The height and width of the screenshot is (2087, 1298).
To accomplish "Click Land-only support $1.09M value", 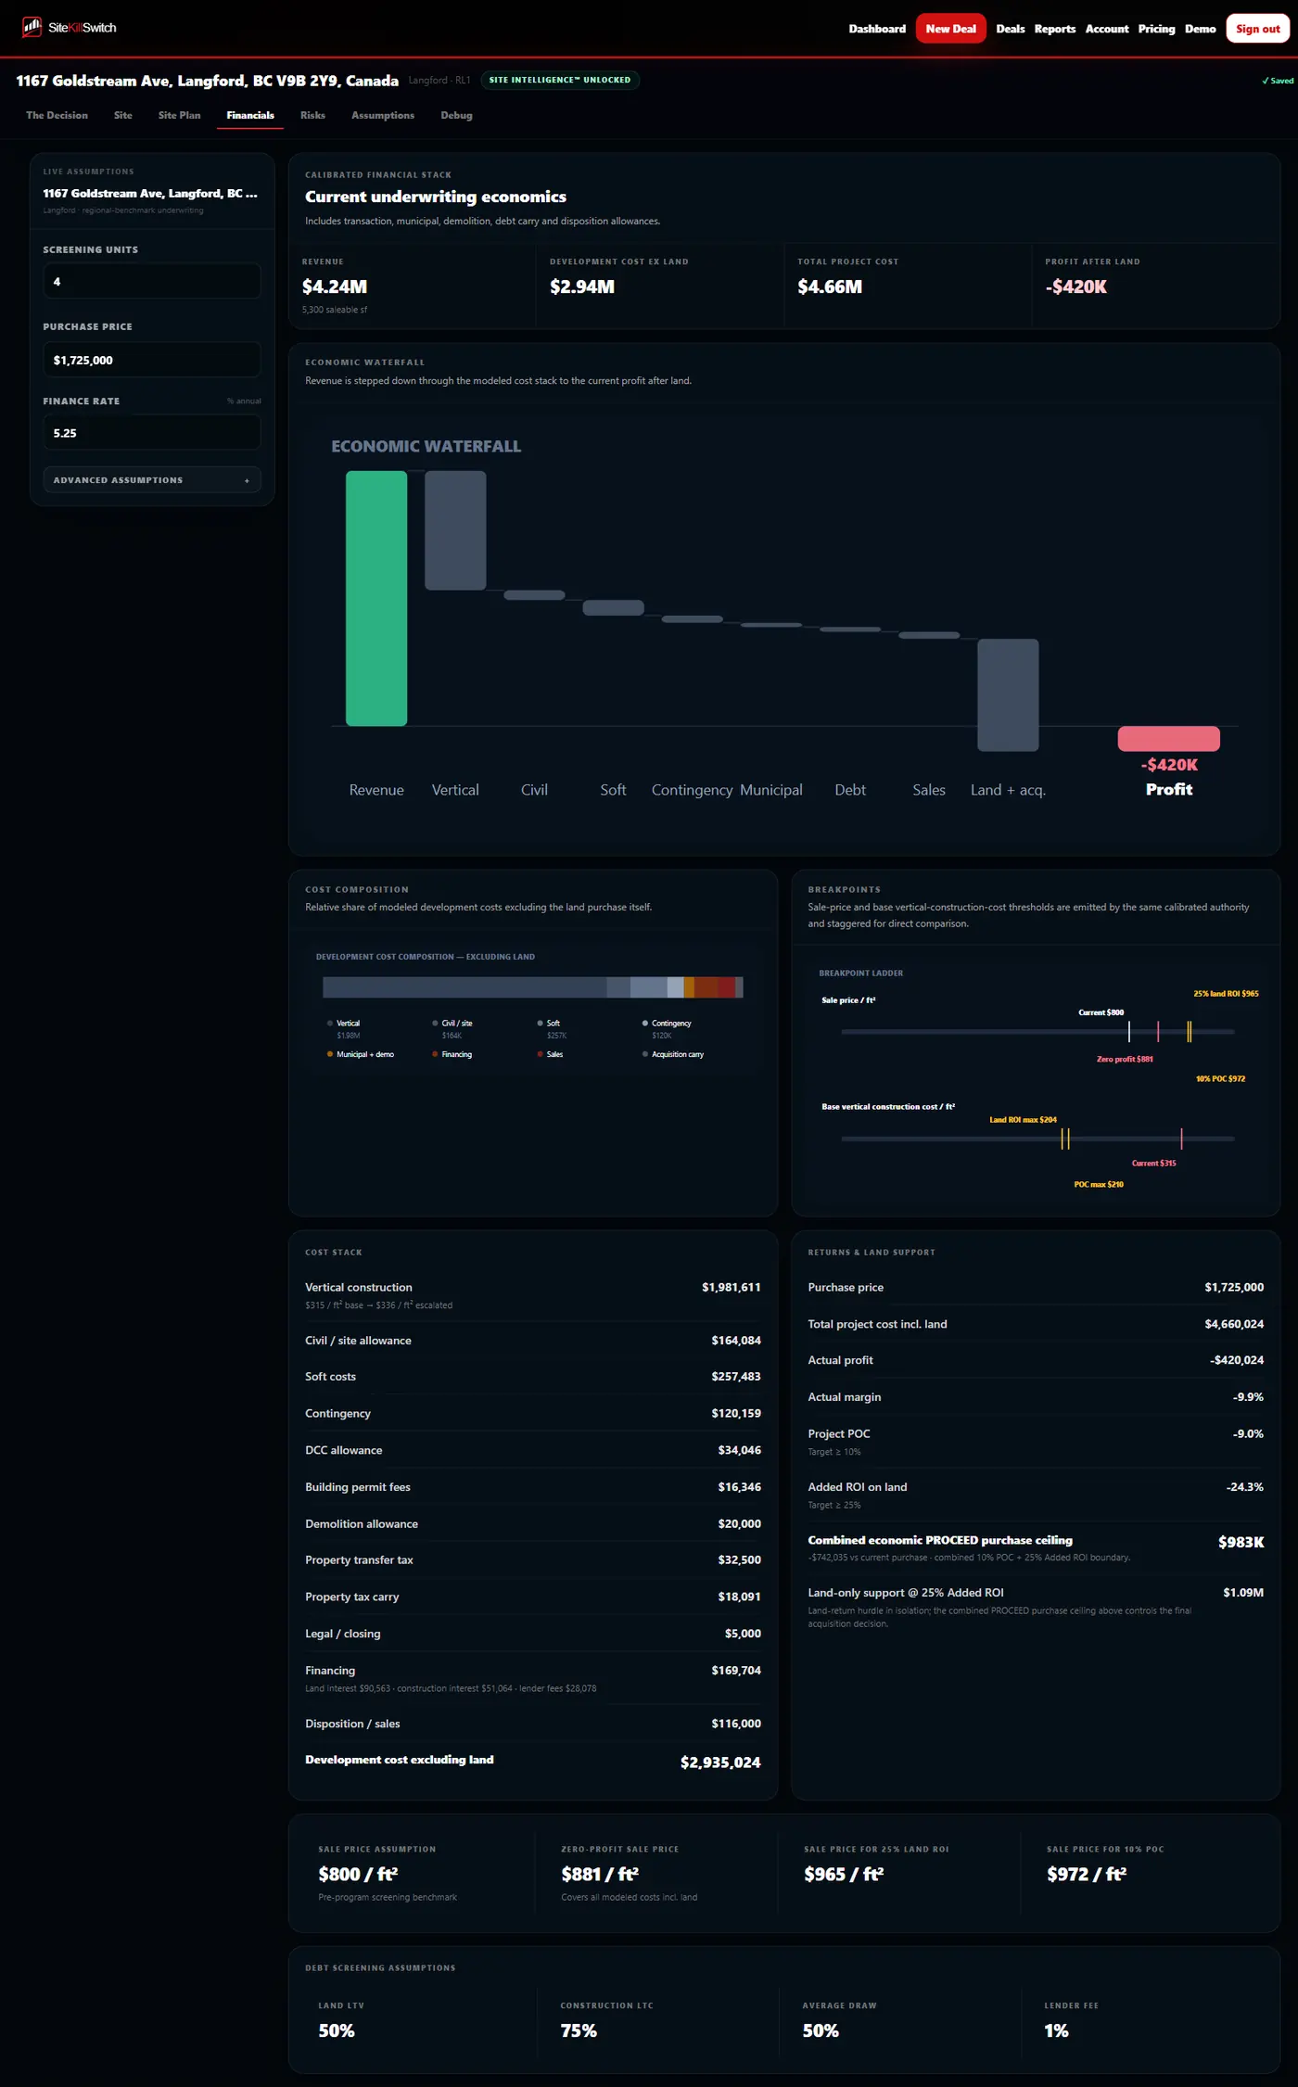I will (1243, 1593).
